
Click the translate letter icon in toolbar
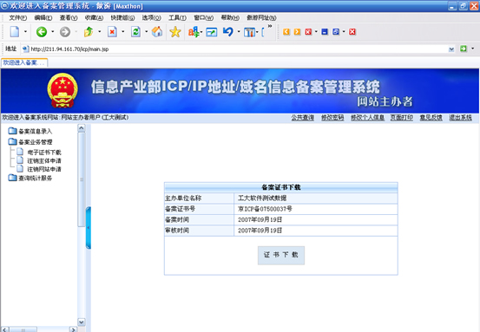194,32
